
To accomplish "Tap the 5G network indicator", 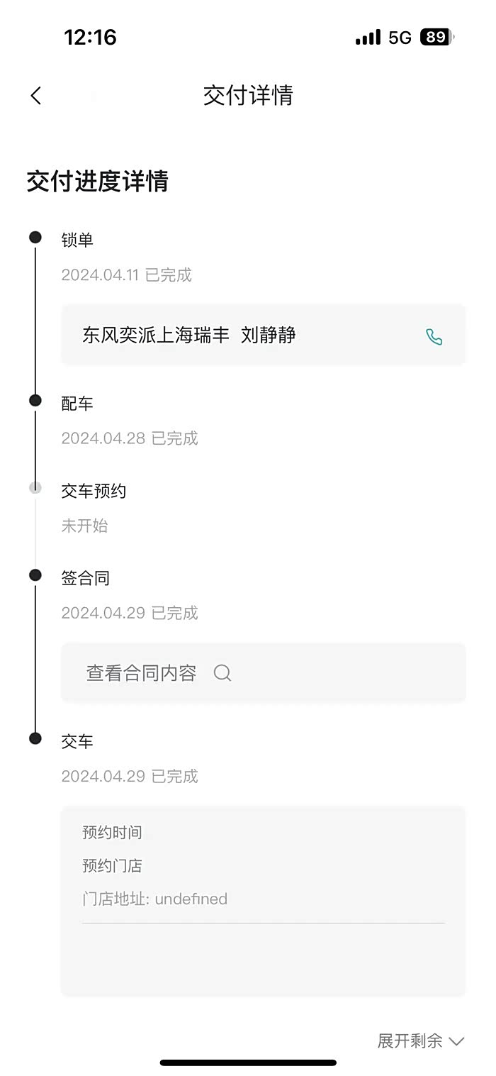I will point(400,38).
